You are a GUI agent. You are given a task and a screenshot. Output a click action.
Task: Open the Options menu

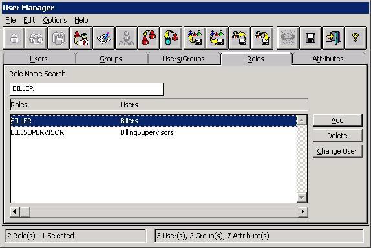[x=55, y=20]
